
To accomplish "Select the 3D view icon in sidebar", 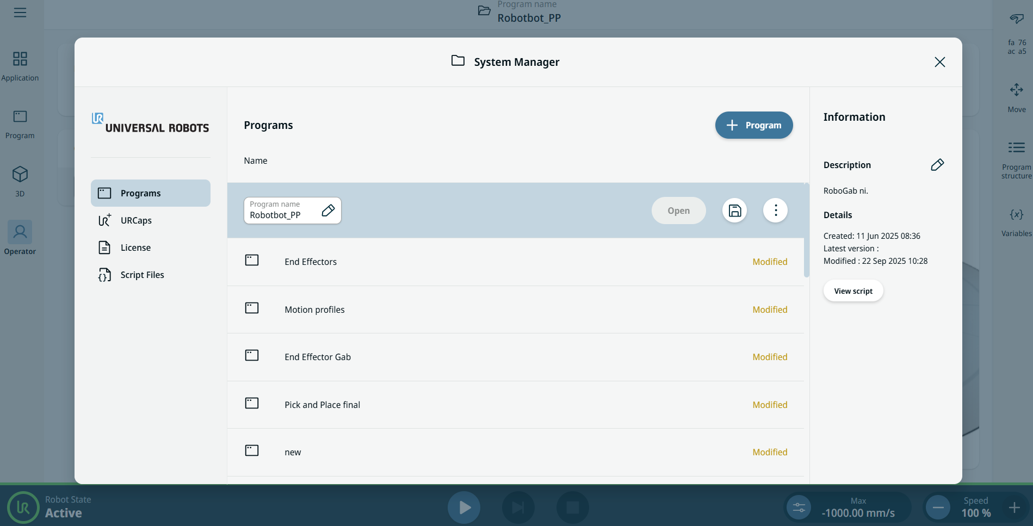I will tap(20, 175).
